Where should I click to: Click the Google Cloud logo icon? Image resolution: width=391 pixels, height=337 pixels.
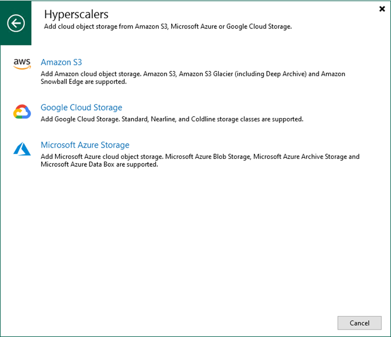coord(22,111)
